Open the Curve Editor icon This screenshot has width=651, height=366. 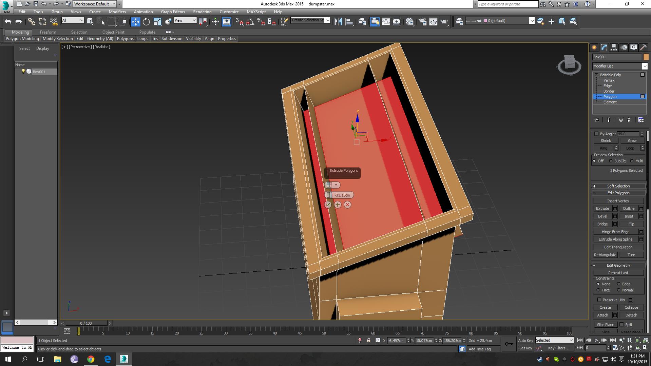point(386,21)
